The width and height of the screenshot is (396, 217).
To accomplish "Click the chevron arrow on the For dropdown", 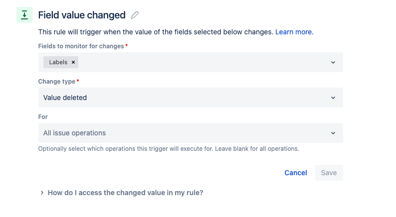I will 333,133.
